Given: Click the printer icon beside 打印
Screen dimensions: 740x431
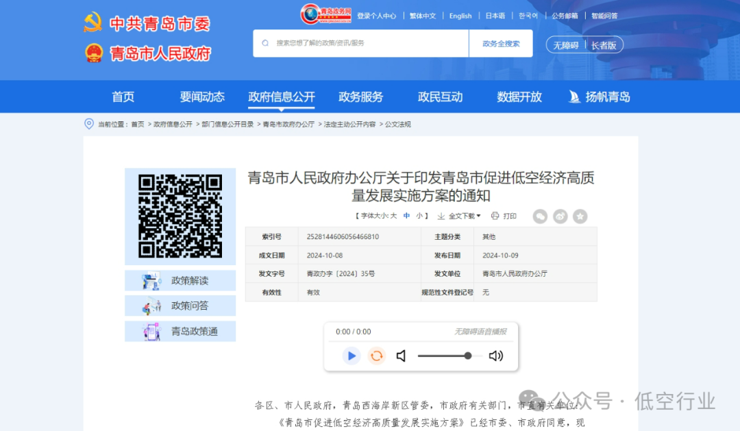Looking at the screenshot, I should click(495, 216).
